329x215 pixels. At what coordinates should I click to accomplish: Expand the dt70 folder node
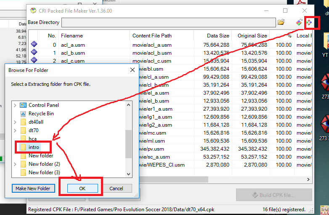(15, 130)
